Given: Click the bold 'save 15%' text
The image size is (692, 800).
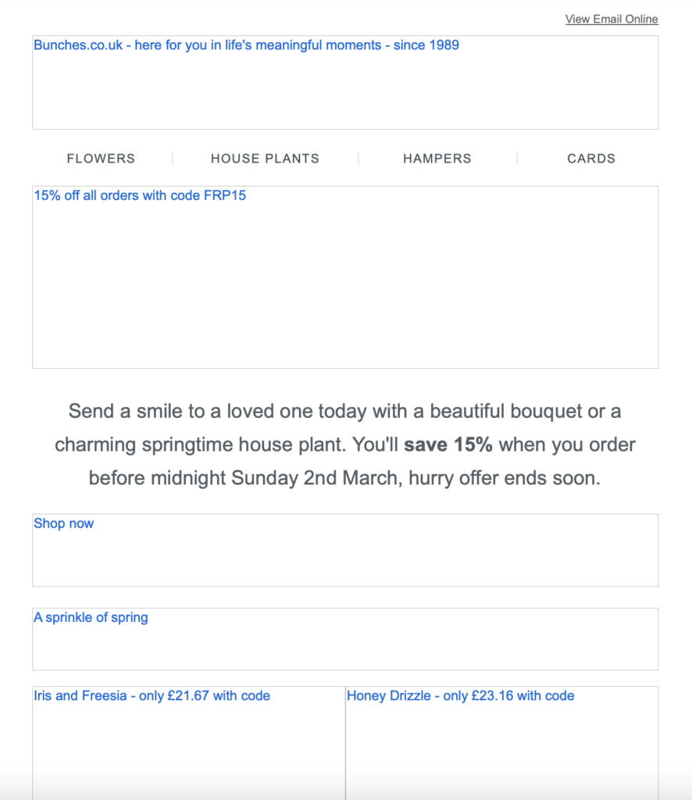Looking at the screenshot, I should coord(448,445).
